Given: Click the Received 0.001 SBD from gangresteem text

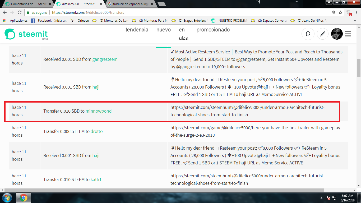Looking at the screenshot, I should click(80, 59).
